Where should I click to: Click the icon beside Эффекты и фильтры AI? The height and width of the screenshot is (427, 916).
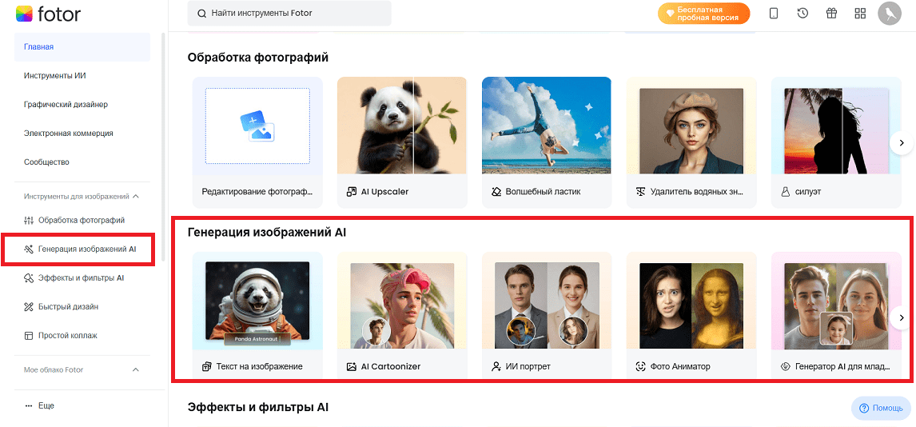(30, 278)
